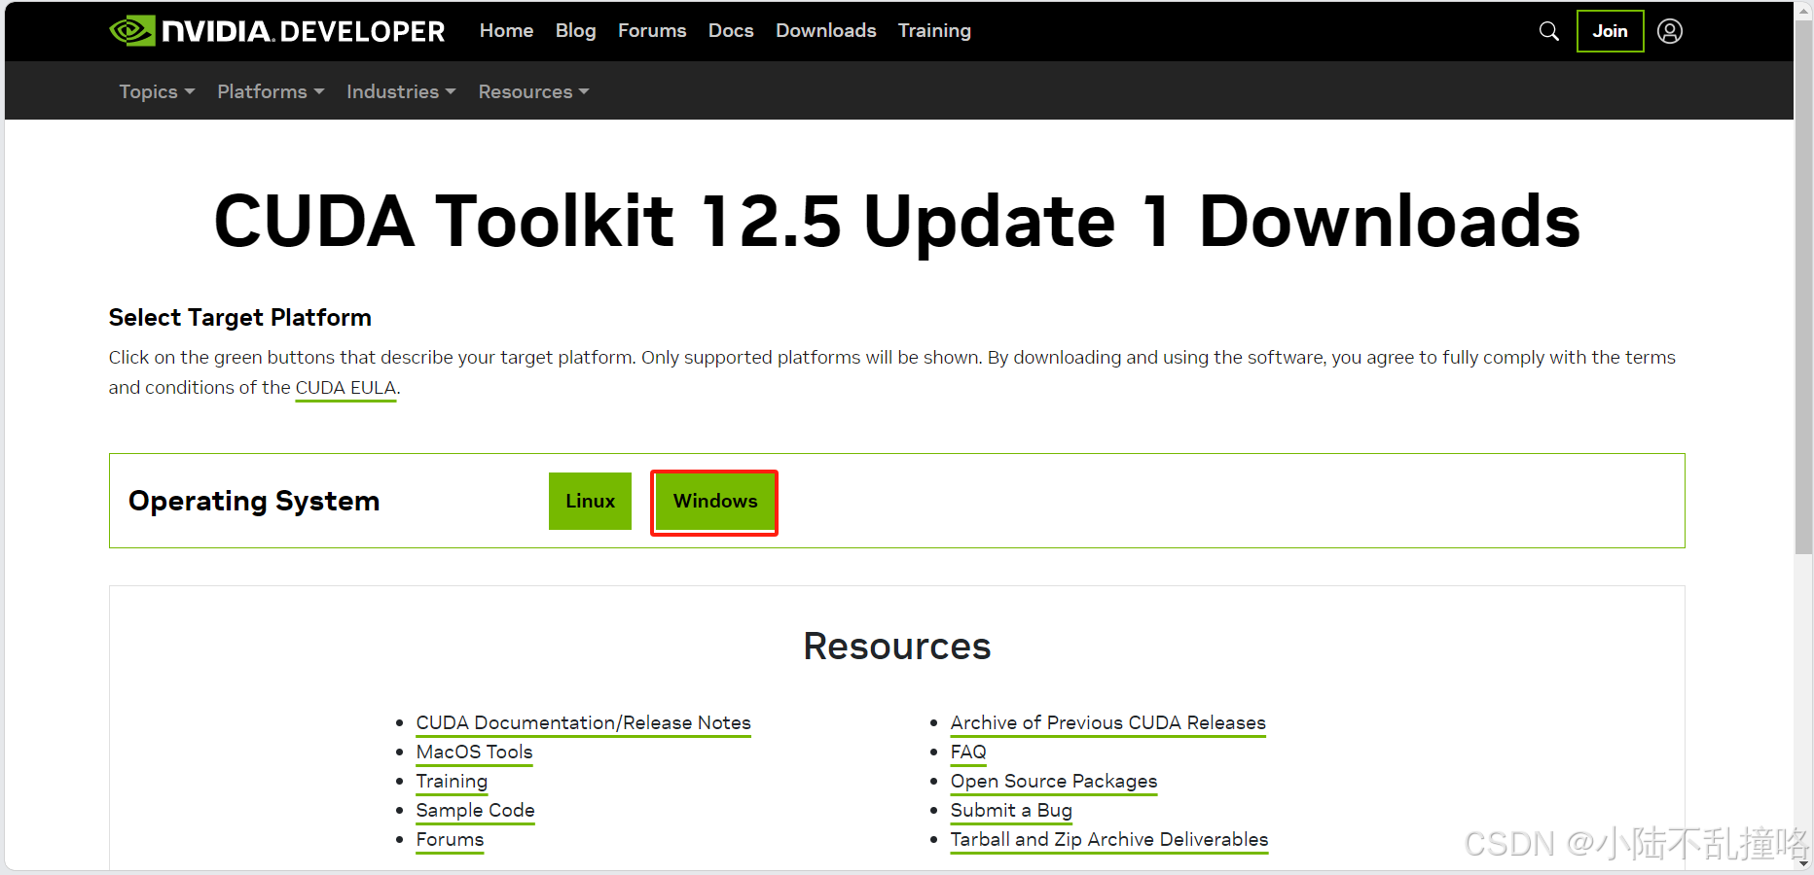Screen dimensions: 1814x875
Task: Open Training in the top navigation bar
Action: point(934,31)
